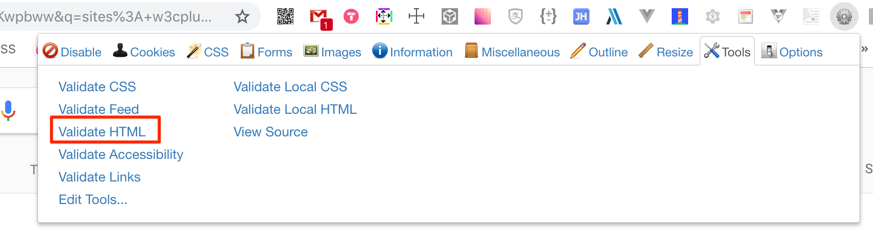Image resolution: width=873 pixels, height=244 pixels.
Task: Open View Source link
Action: point(271,132)
